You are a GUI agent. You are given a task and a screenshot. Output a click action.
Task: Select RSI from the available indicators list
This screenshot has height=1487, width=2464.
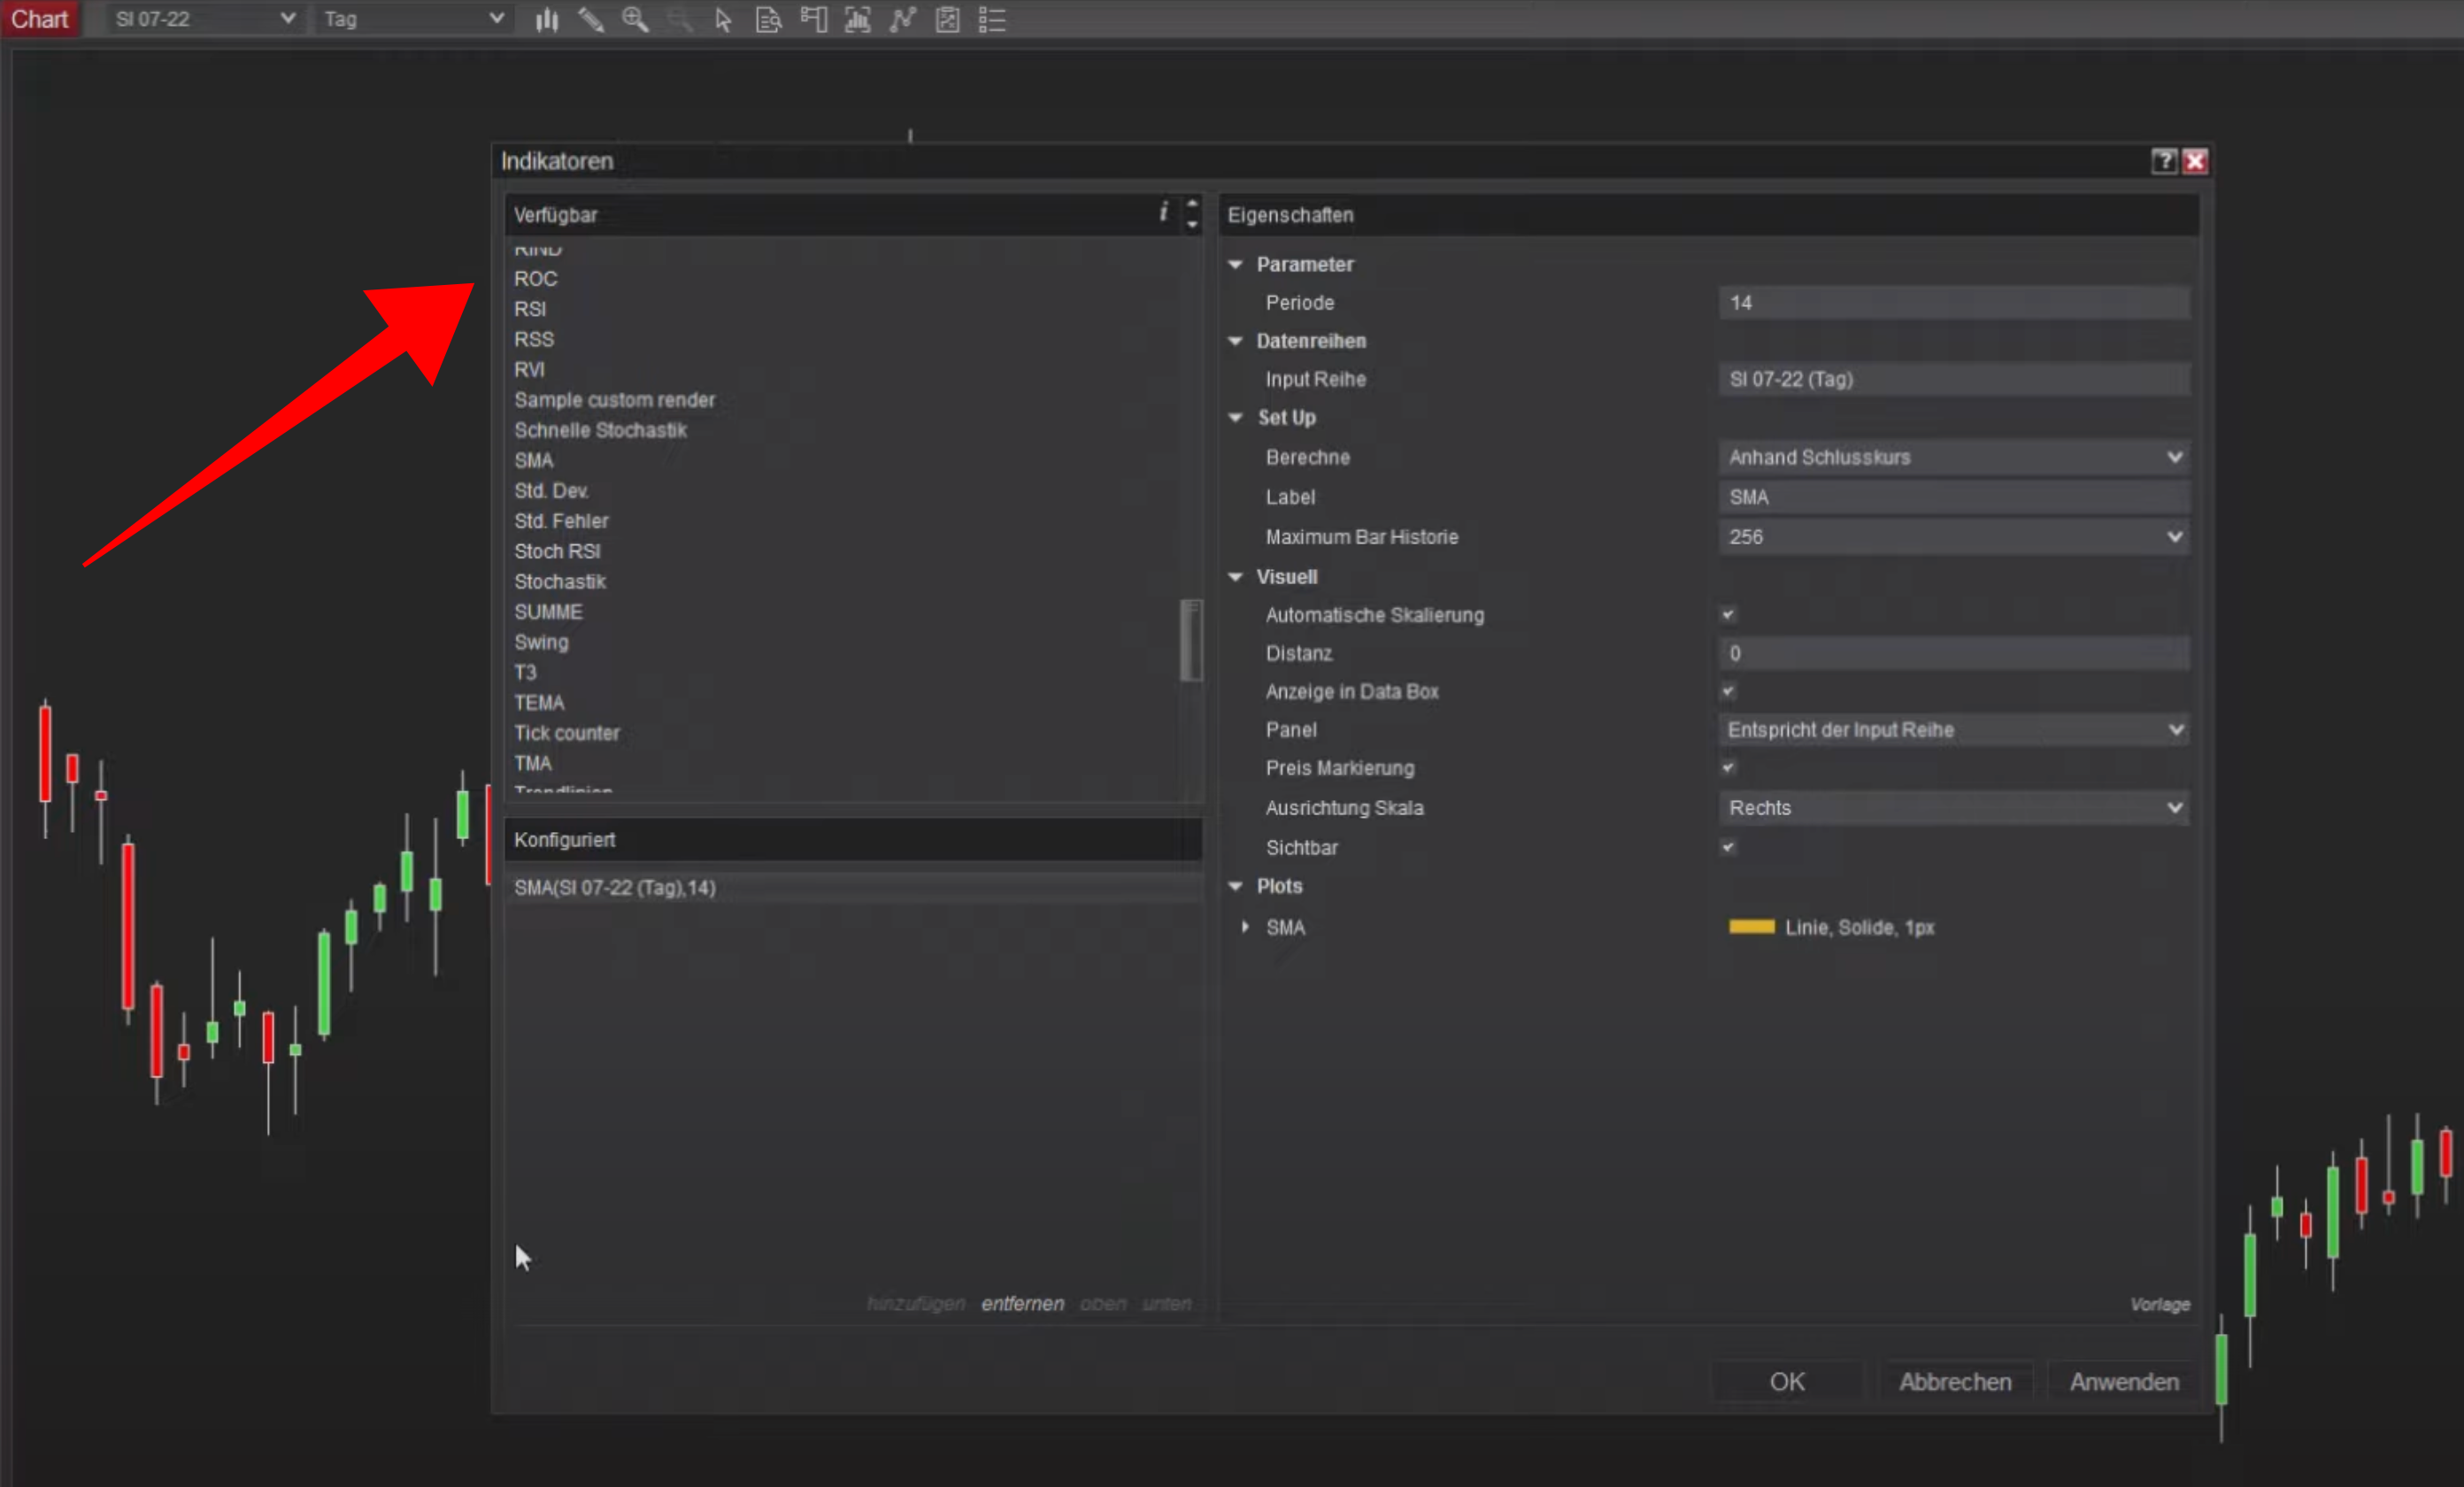530,309
